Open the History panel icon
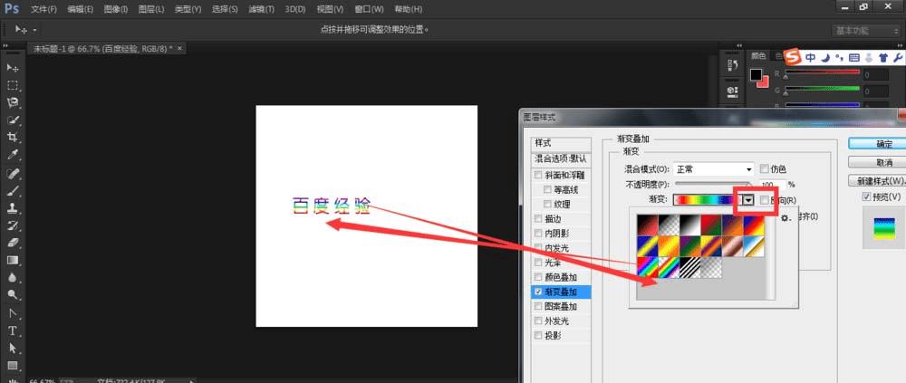 pyautogui.click(x=733, y=64)
